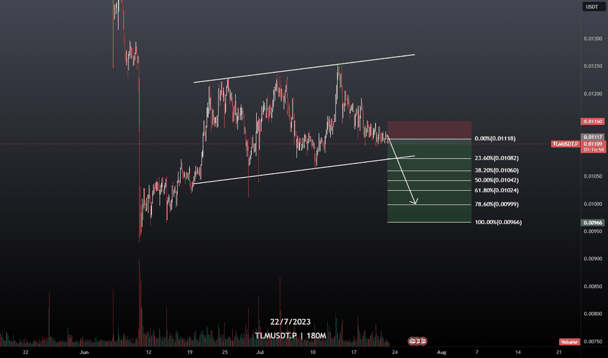Click the Jun label on time axis
The height and width of the screenshot is (358, 608).
click(84, 352)
